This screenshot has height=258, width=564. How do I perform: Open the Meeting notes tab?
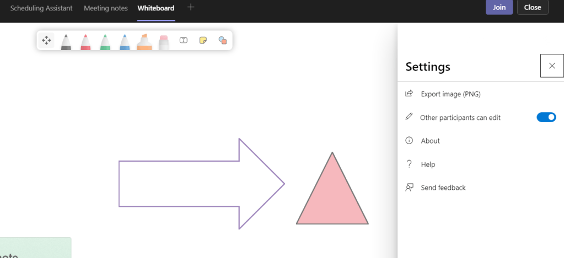[105, 8]
